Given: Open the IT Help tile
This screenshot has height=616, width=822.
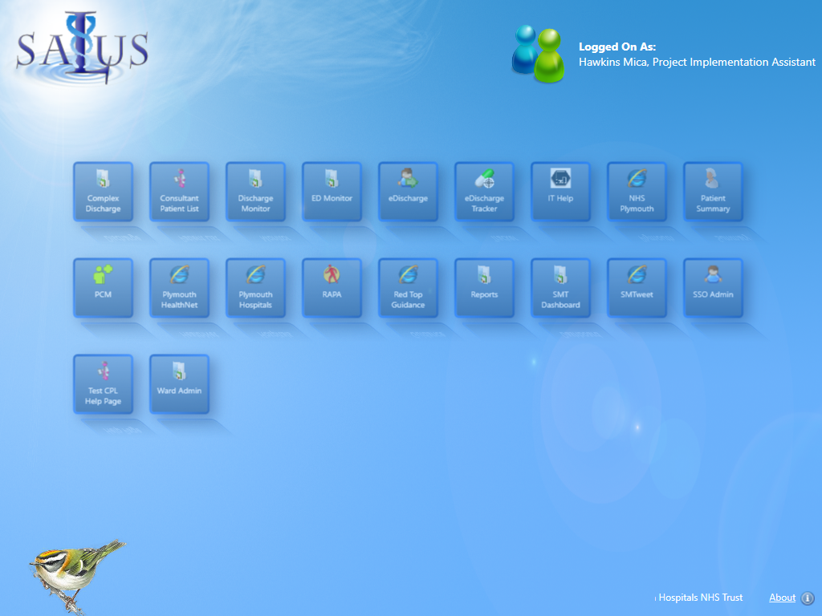Looking at the screenshot, I should click(560, 192).
